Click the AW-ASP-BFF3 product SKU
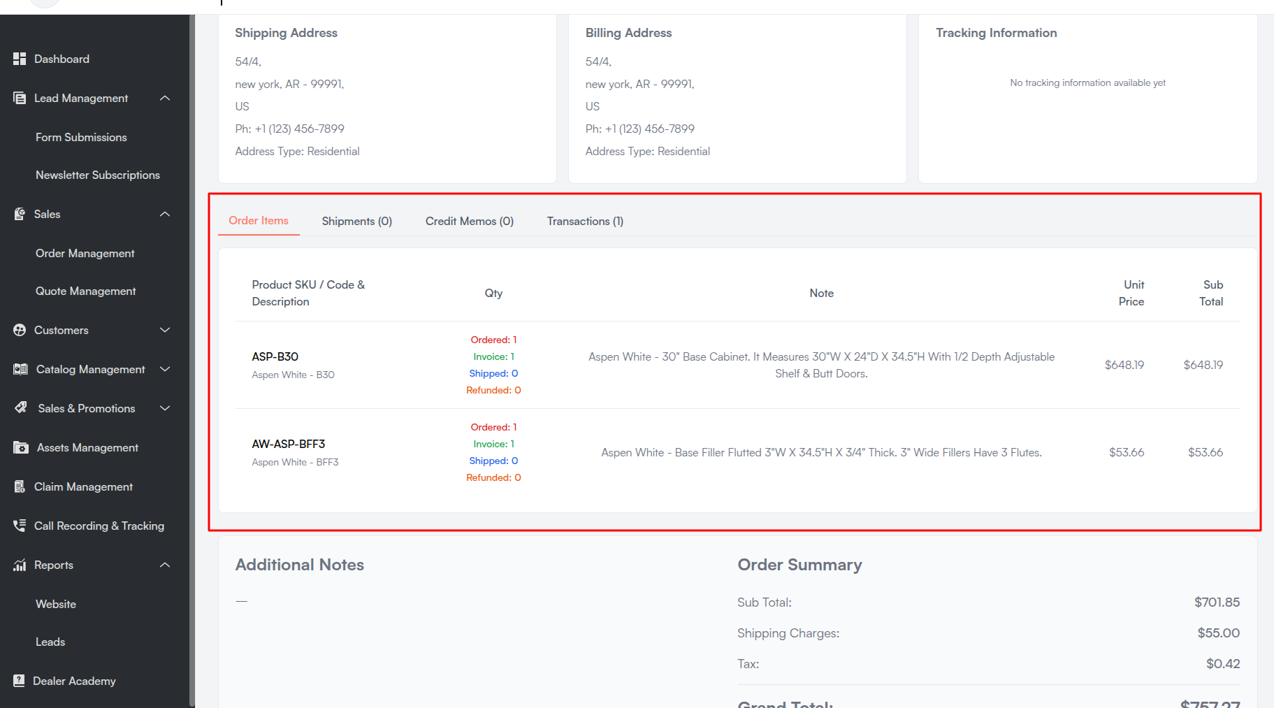 coord(289,444)
